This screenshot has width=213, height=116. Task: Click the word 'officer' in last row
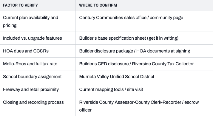85,110
